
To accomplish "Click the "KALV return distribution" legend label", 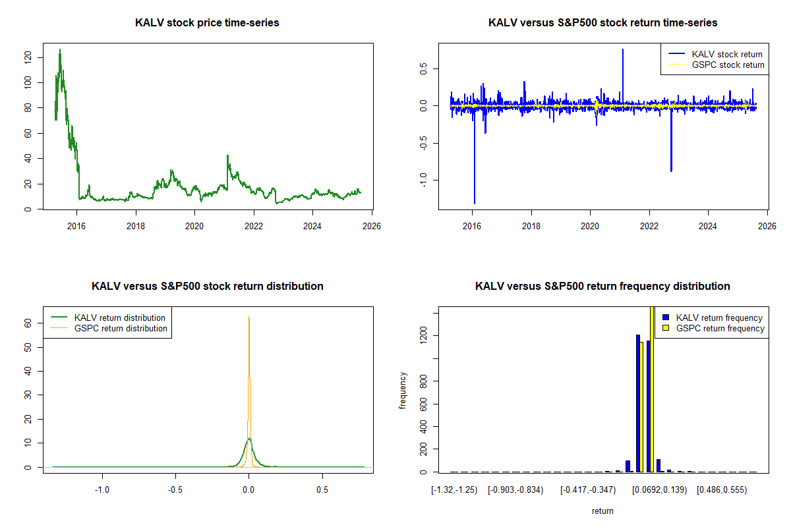I will (120, 318).
